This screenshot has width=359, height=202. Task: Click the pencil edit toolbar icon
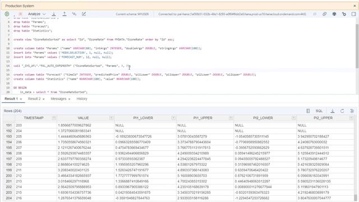(x=84, y=14)
